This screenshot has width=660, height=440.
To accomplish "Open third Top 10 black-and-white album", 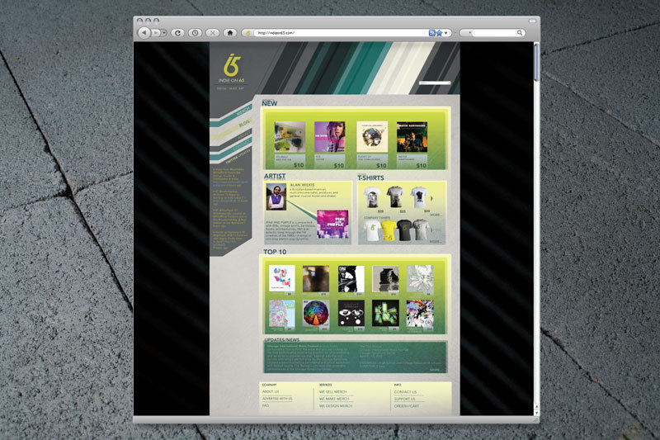I will [351, 278].
